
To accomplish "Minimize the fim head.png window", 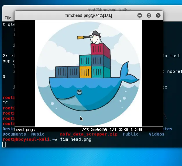I will pyautogui.click(x=140, y=15).
